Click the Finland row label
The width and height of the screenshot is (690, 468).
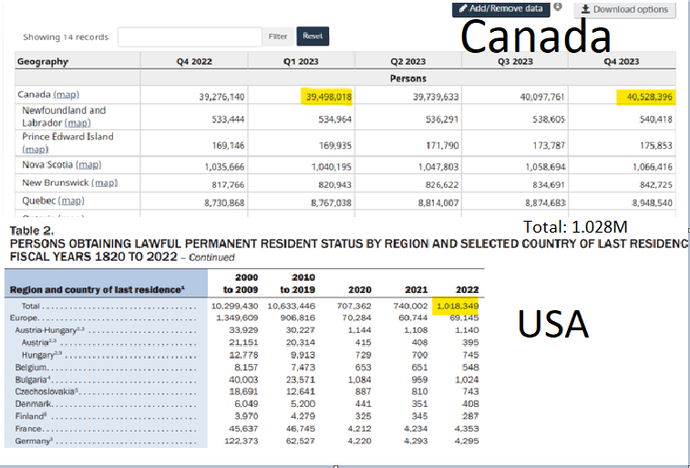tap(30, 416)
